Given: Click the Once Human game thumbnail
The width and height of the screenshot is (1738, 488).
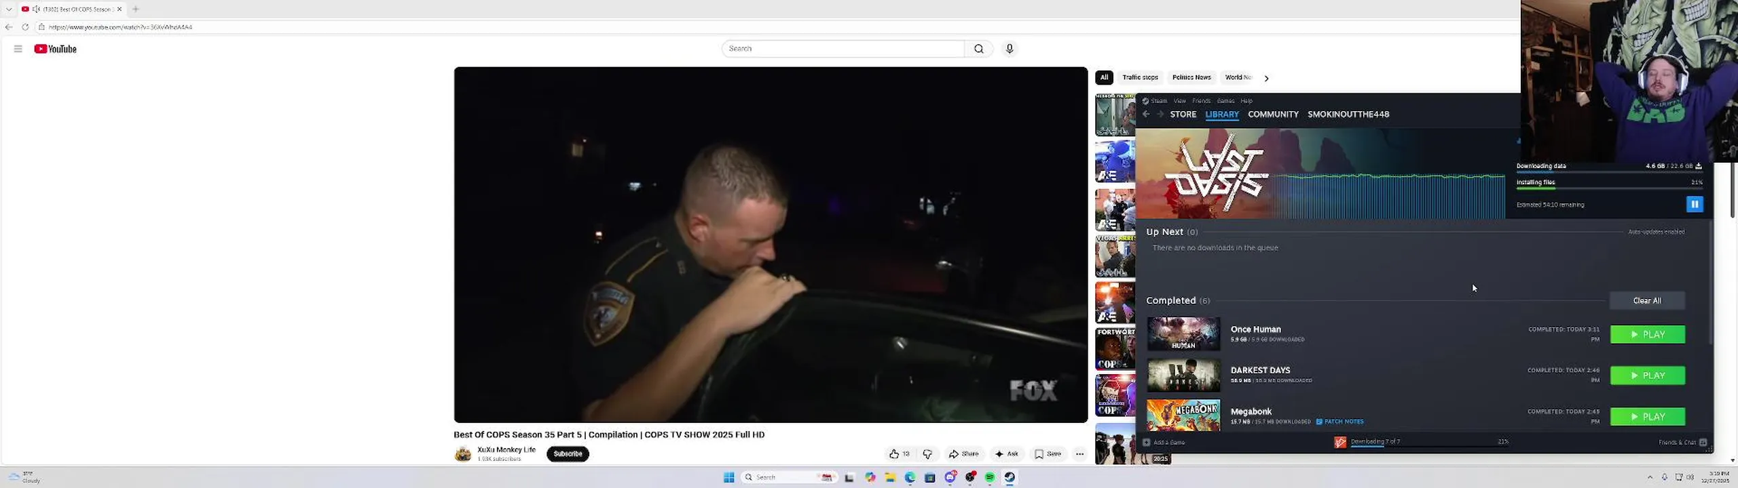Looking at the screenshot, I should [1183, 334].
